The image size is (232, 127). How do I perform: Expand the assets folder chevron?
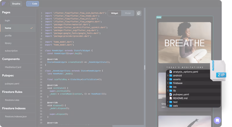point(168,79)
